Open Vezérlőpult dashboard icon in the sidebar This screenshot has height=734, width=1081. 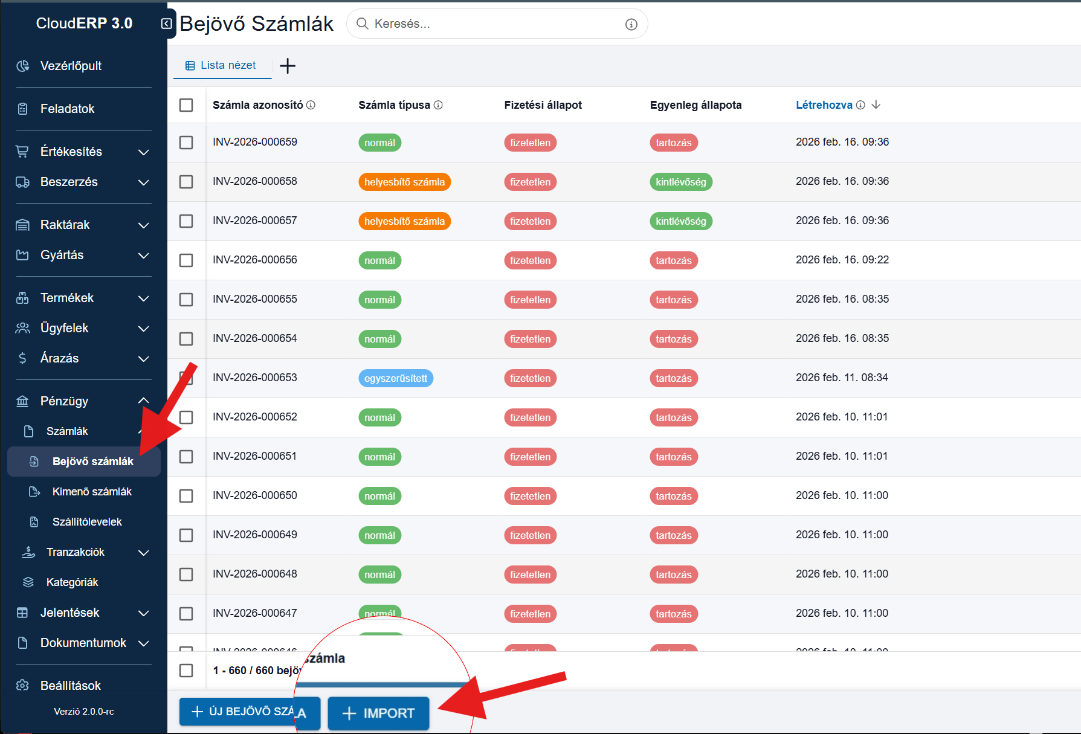pyautogui.click(x=23, y=66)
